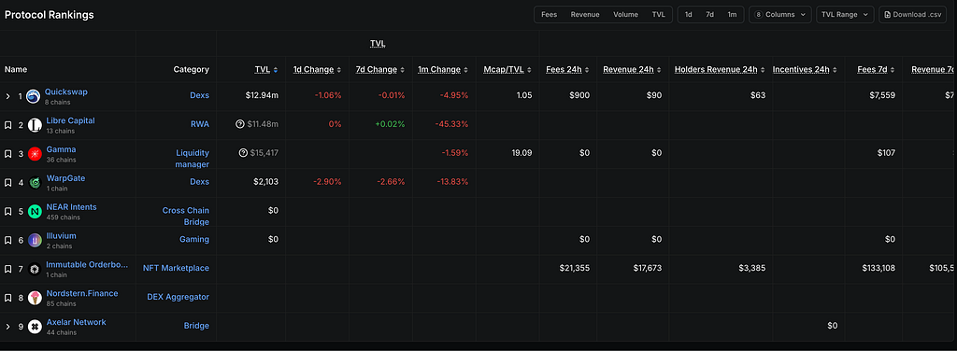
Task: Click the Quickswap protocol logo icon
Action: [33, 96]
